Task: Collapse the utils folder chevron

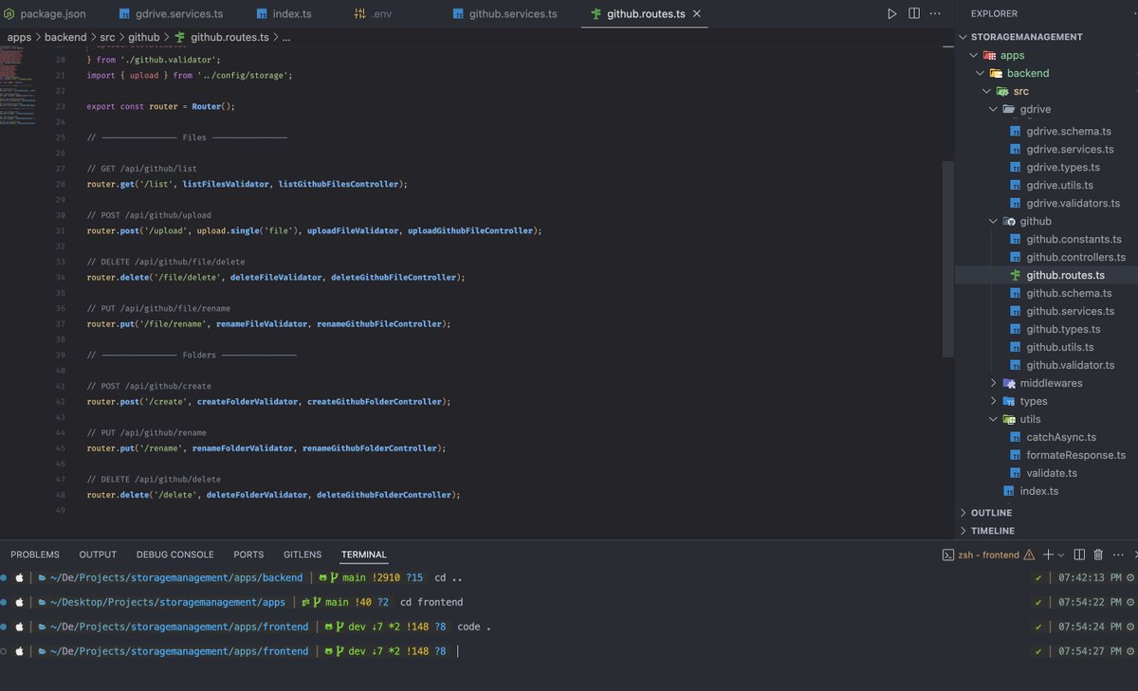Action: coord(994,419)
